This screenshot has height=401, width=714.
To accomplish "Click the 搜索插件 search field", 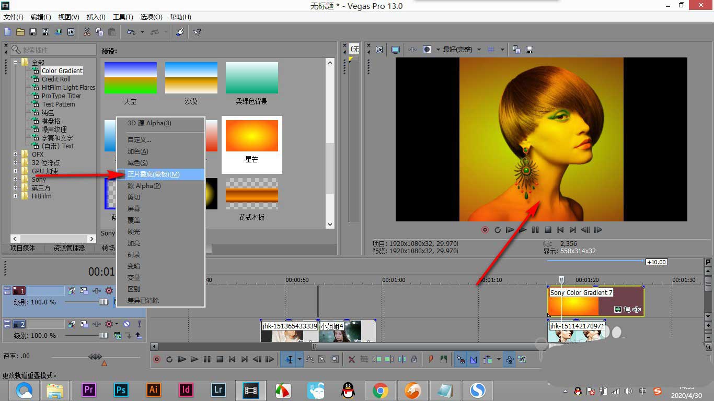I will (52, 50).
